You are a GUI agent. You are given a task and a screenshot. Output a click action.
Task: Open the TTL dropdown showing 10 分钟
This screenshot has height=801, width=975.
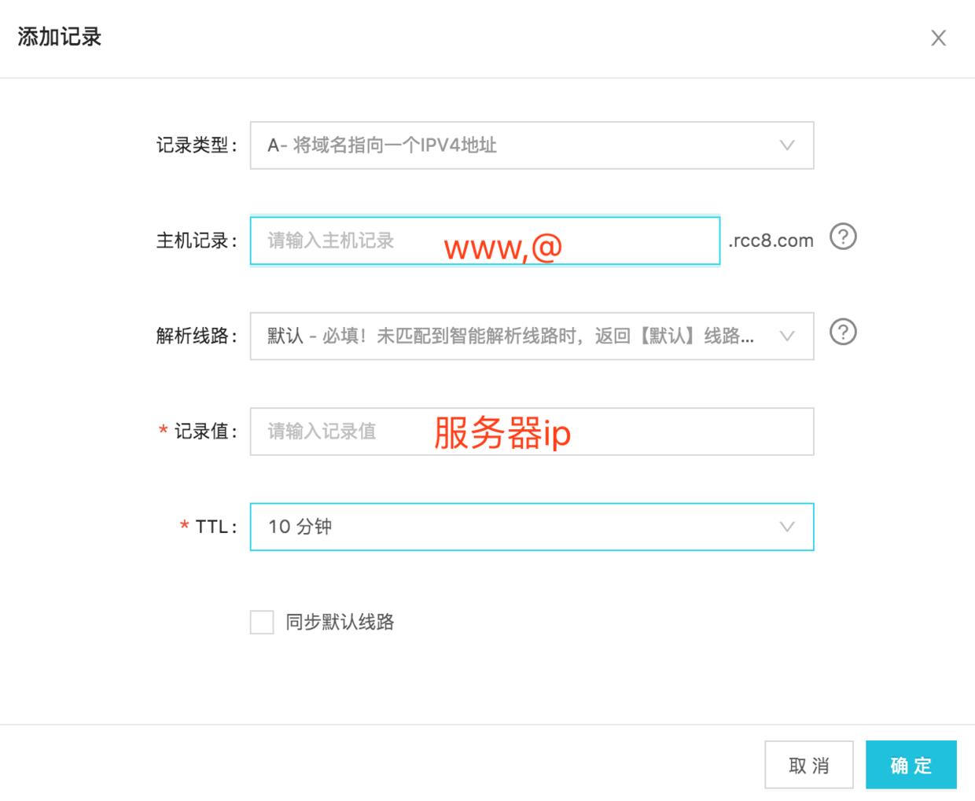pos(531,527)
